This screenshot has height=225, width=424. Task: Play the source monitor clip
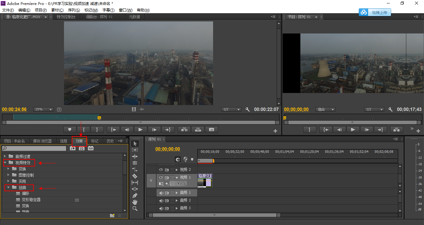(140, 130)
